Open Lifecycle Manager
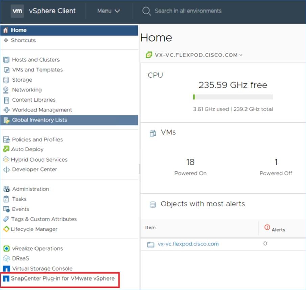 (34, 229)
